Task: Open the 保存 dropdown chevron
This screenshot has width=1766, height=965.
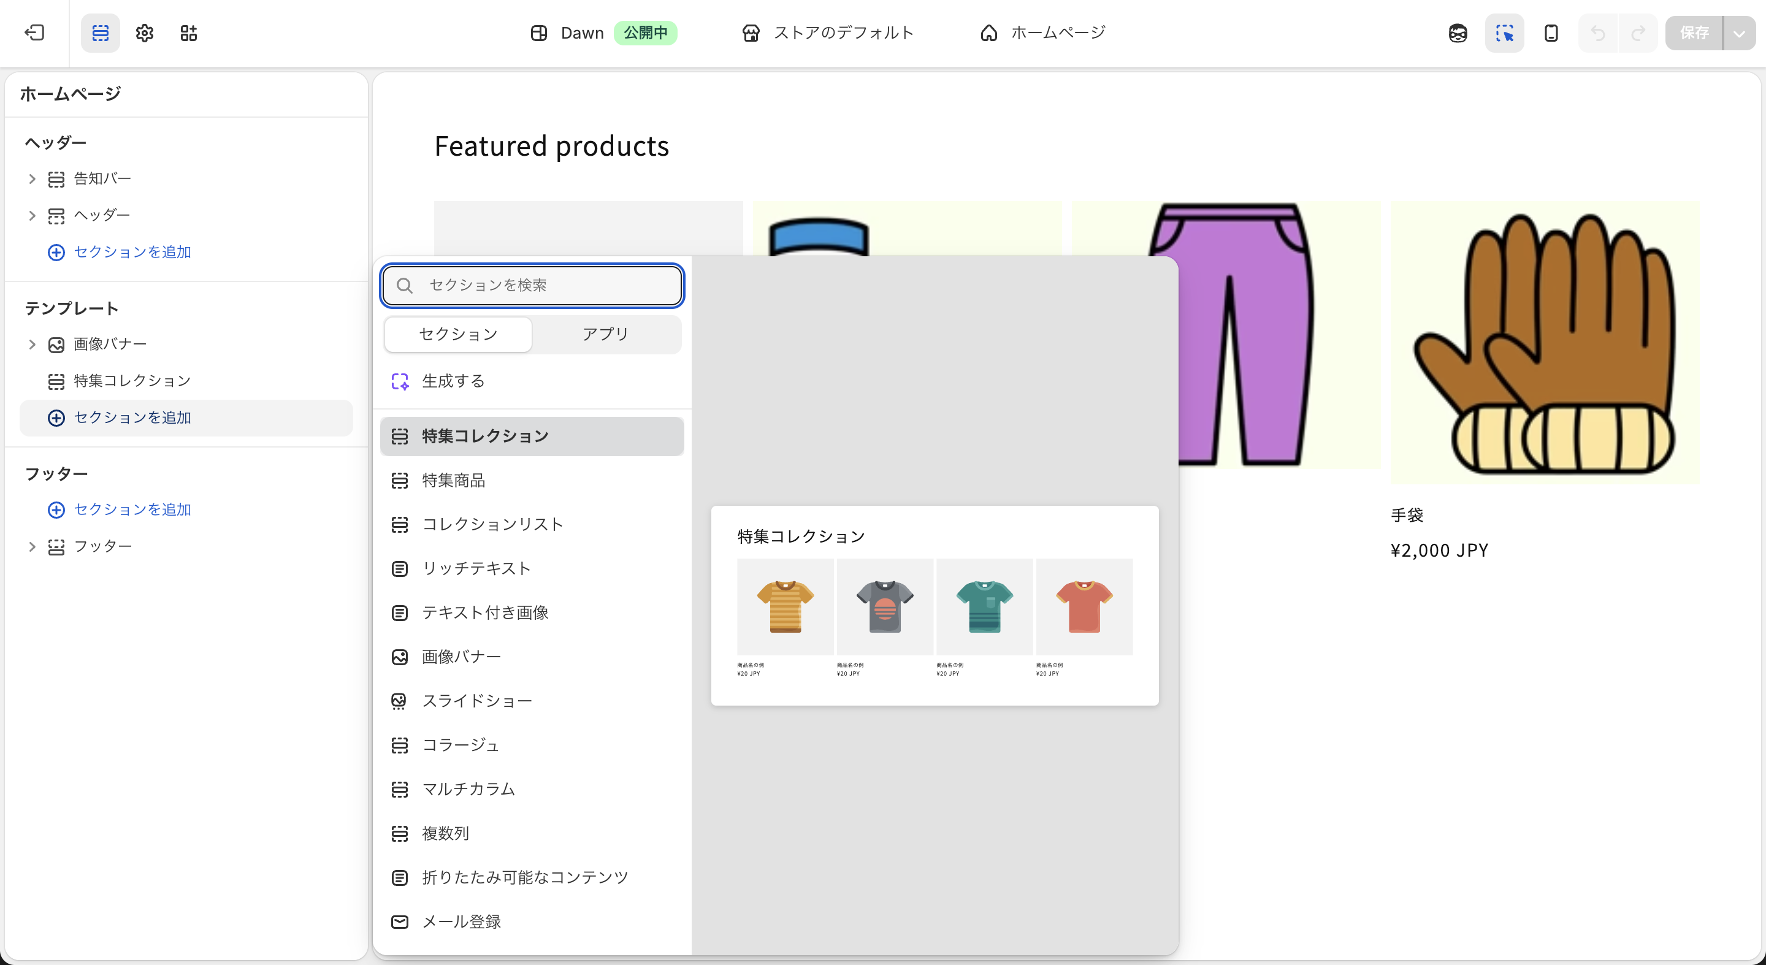Action: point(1739,33)
